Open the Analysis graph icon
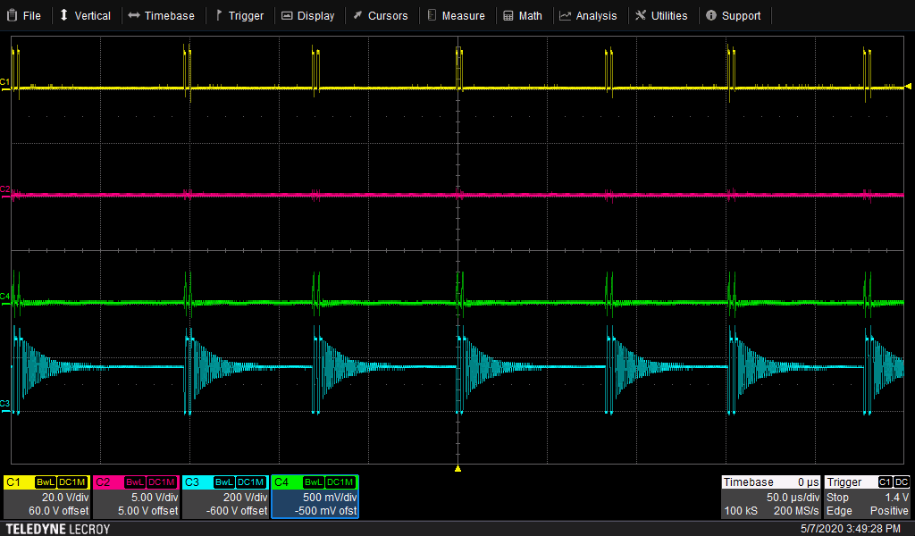The image size is (915, 536). coord(565,15)
